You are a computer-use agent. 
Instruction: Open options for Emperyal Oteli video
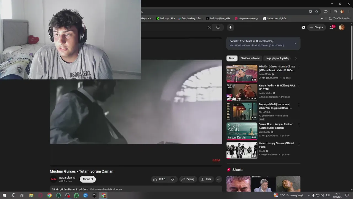[x=299, y=105]
